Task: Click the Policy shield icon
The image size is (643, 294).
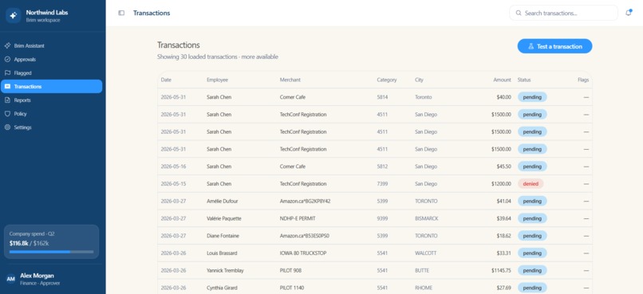Action: pyautogui.click(x=7, y=114)
